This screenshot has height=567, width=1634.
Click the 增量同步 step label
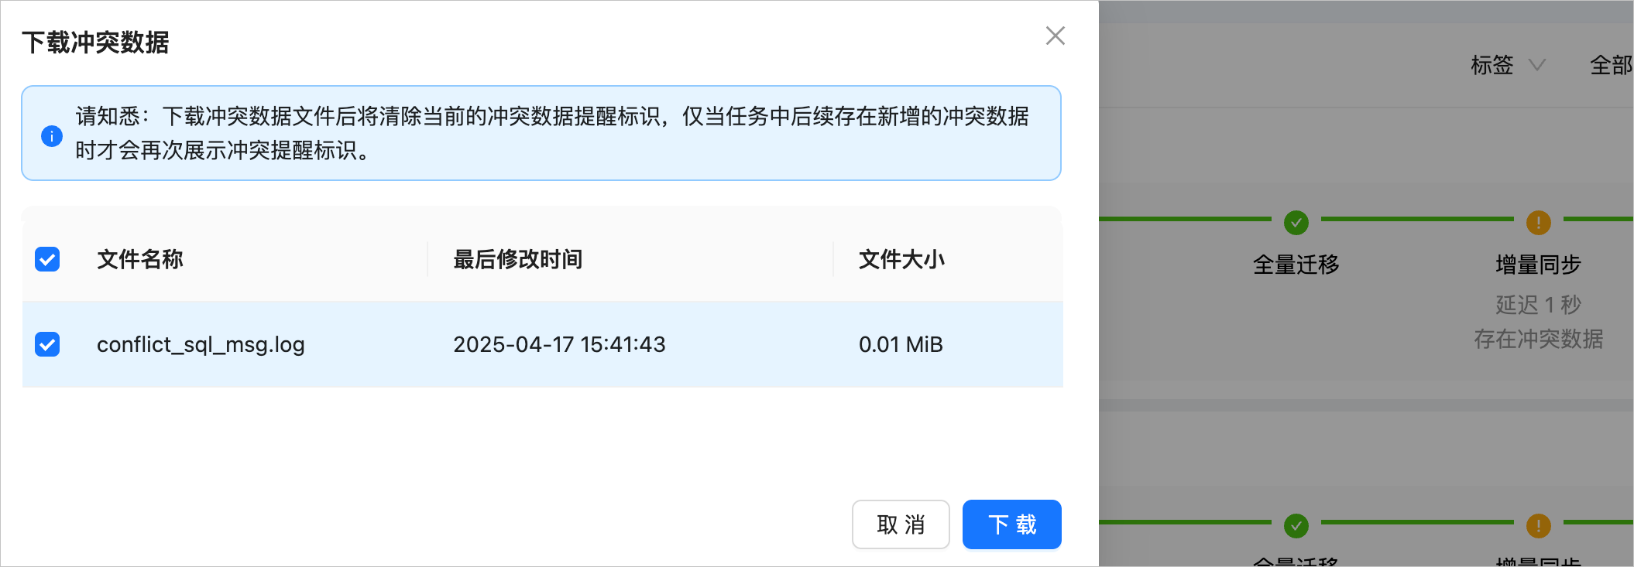click(1538, 265)
